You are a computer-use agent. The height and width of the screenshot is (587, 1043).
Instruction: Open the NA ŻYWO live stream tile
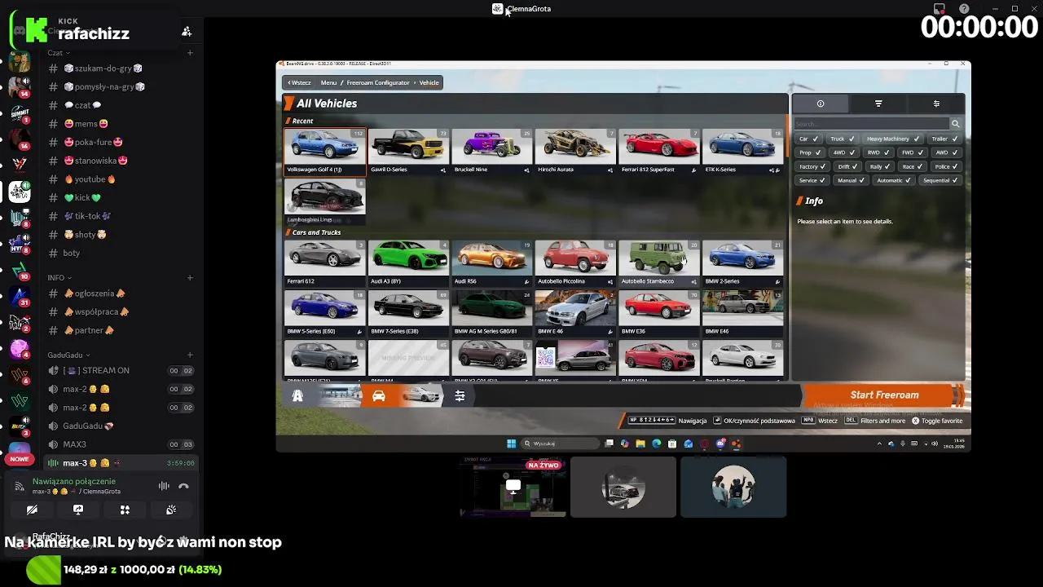[x=513, y=487]
